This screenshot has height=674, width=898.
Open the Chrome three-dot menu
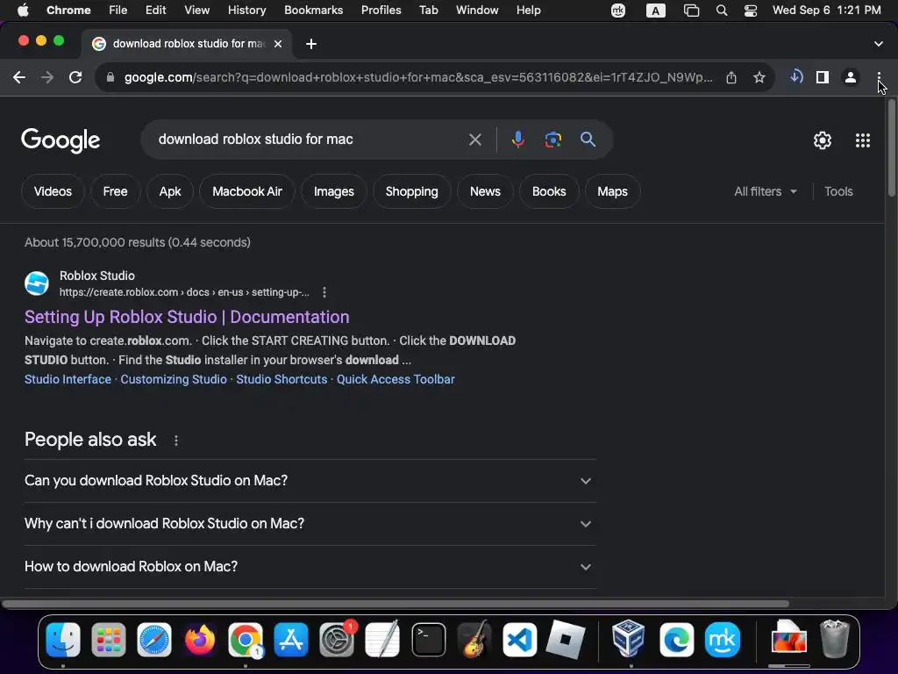879,77
